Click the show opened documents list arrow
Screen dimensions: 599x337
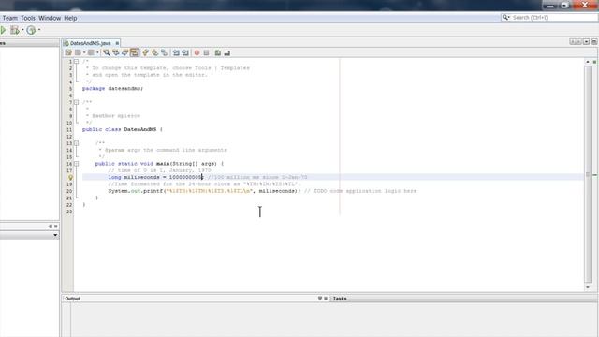tap(587, 41)
